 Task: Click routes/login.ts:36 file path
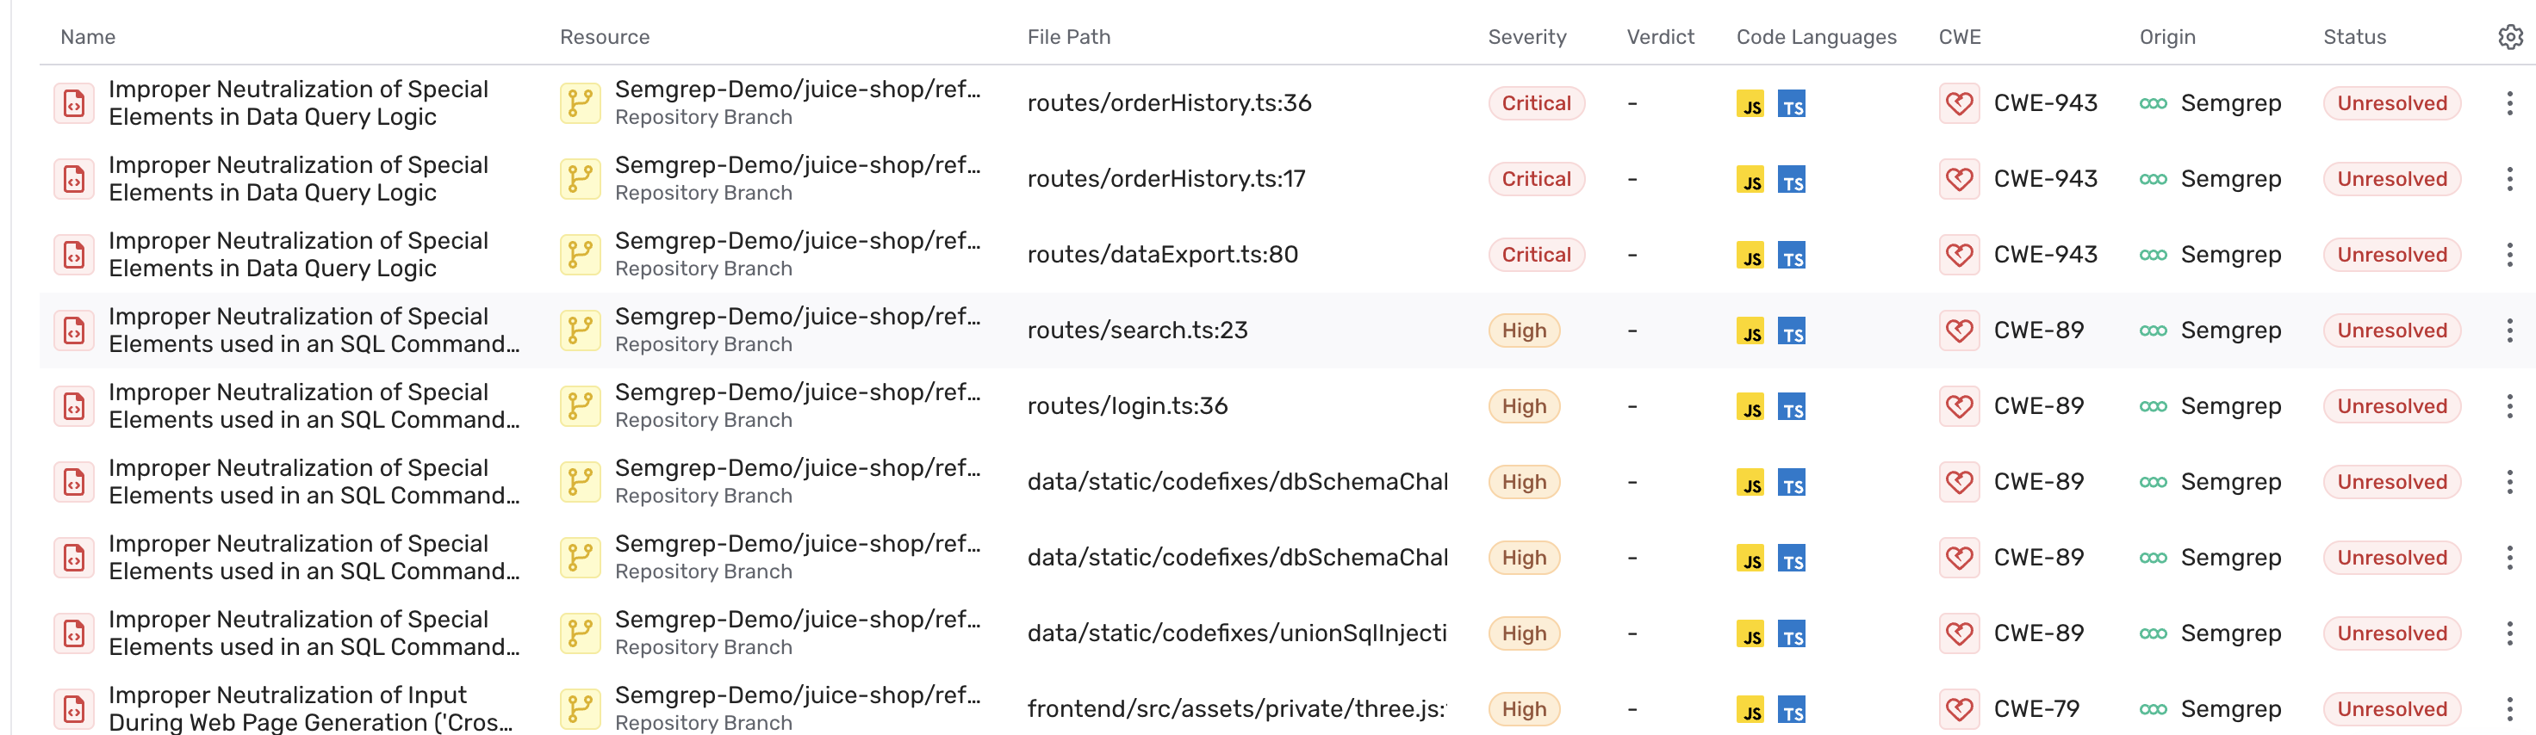point(1128,406)
